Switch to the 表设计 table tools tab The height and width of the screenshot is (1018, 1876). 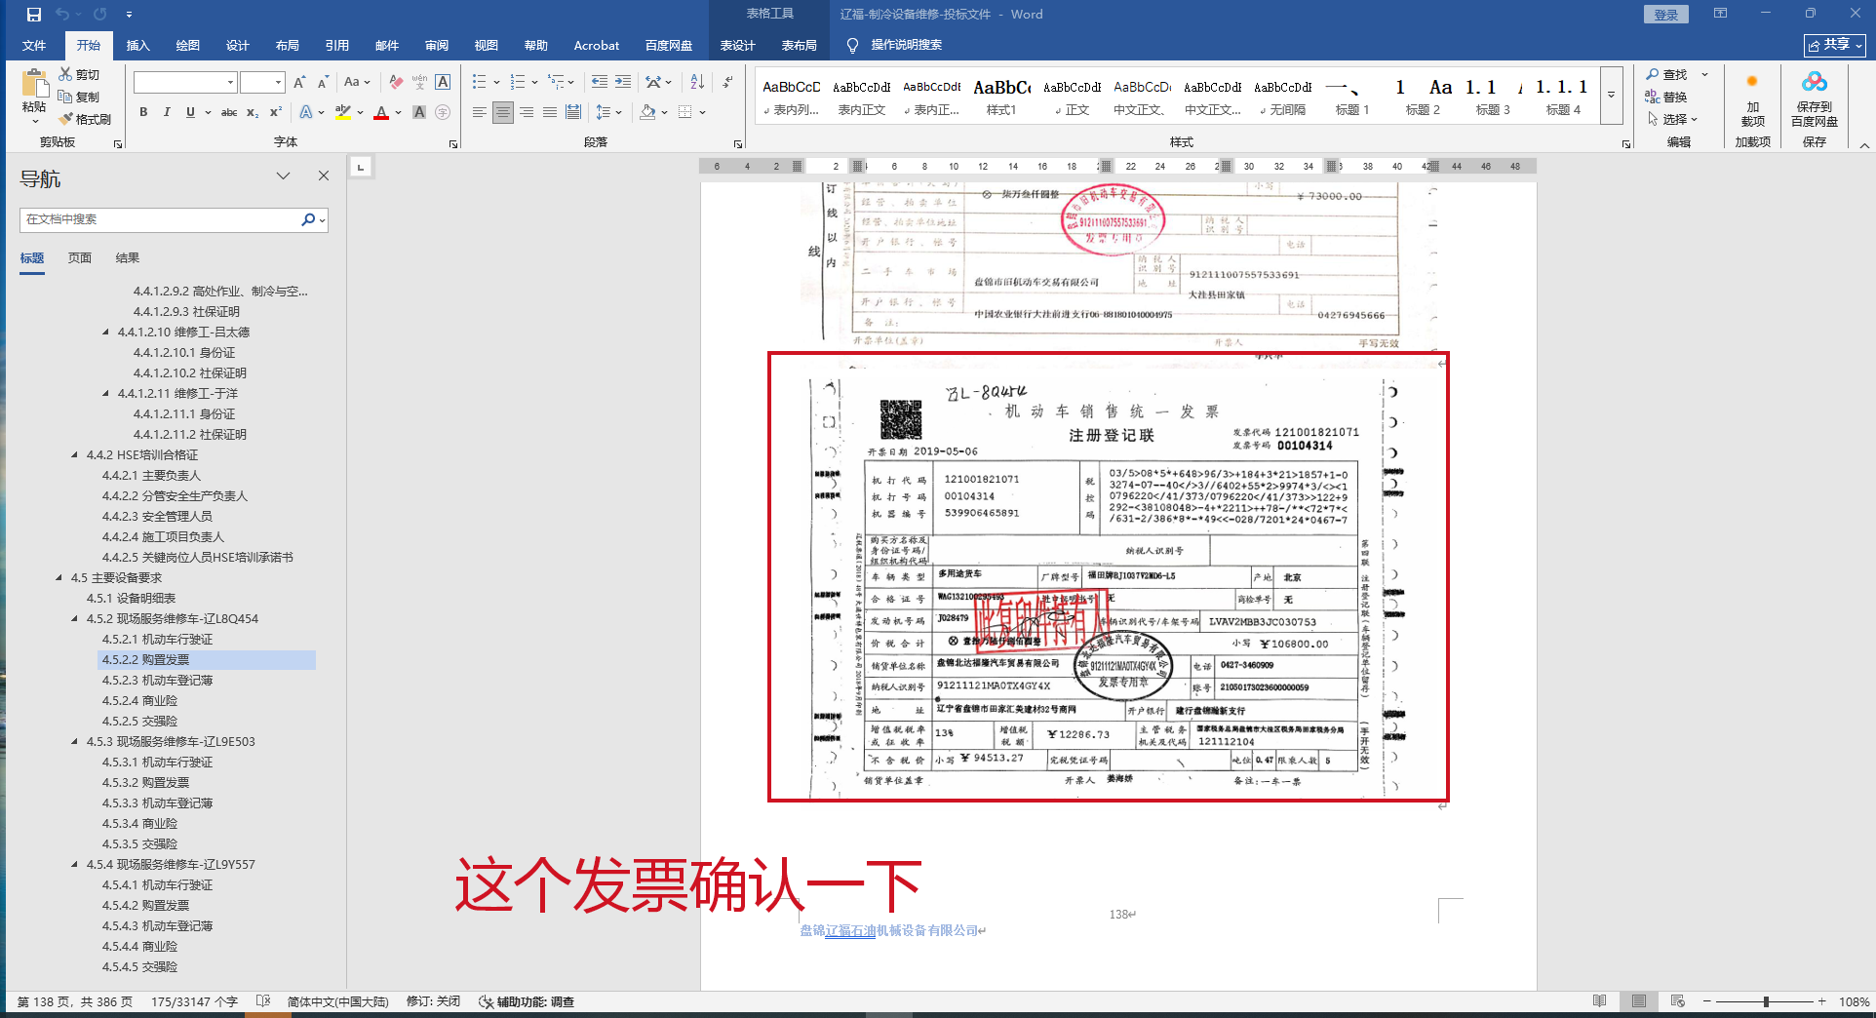737,45
